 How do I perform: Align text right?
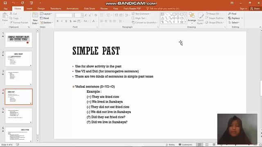pyautogui.click(x=110, y=21)
